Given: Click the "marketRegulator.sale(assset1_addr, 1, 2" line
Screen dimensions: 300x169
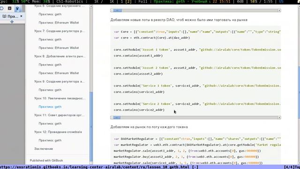Looking at the screenshot, I should point(187,151).
